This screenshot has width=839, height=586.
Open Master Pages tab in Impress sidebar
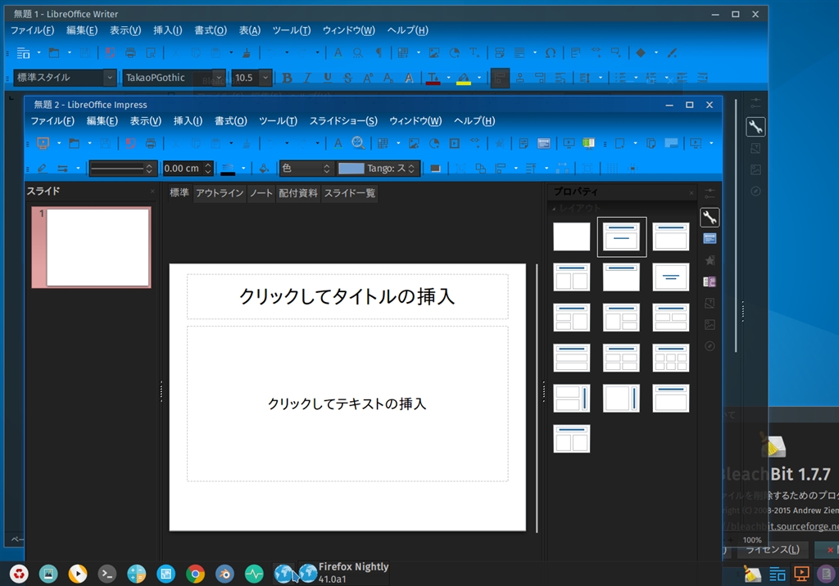point(710,282)
